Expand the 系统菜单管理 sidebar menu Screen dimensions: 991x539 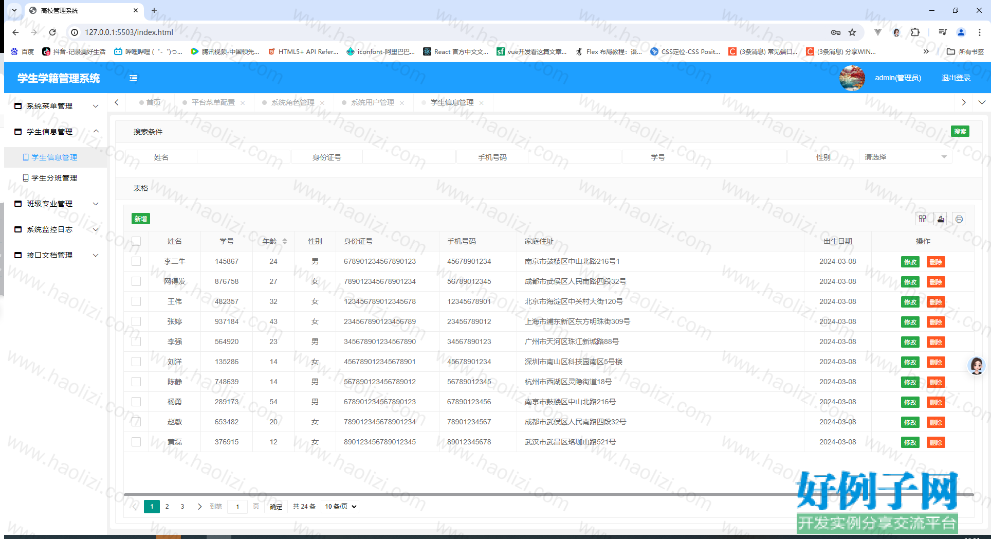click(56, 106)
